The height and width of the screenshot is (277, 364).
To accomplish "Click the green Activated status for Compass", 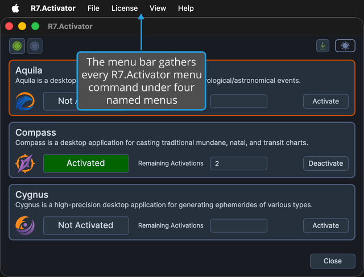I will [86, 163].
